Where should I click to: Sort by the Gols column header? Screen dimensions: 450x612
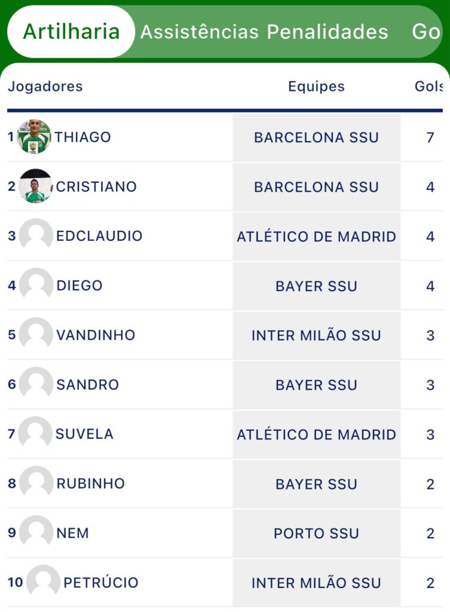(428, 86)
